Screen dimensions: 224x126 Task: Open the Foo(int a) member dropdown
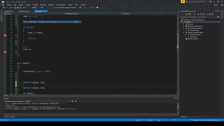149,14
